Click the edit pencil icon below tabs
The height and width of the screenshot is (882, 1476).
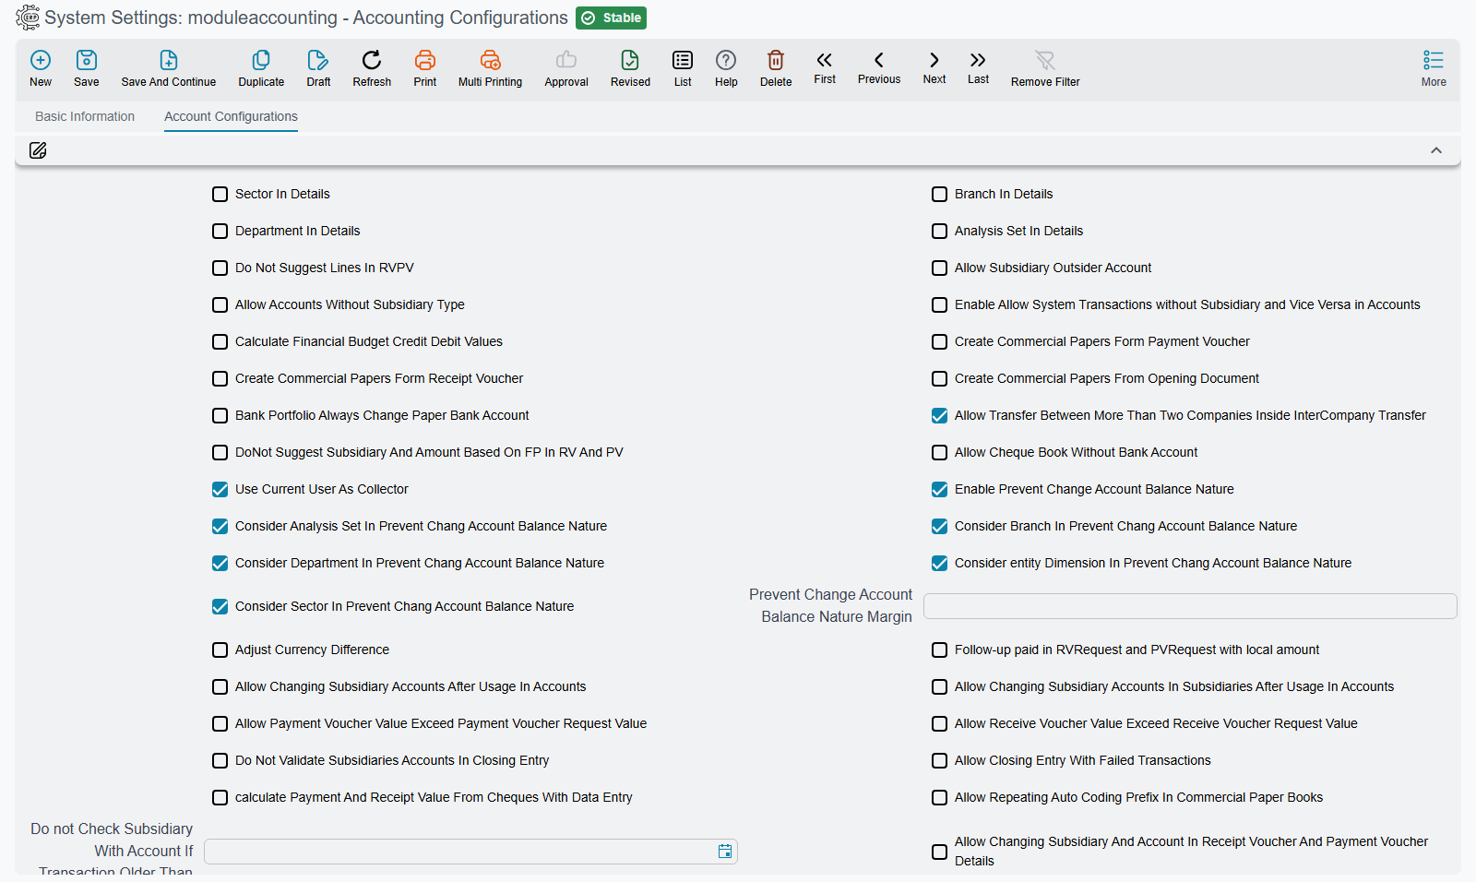tap(38, 150)
